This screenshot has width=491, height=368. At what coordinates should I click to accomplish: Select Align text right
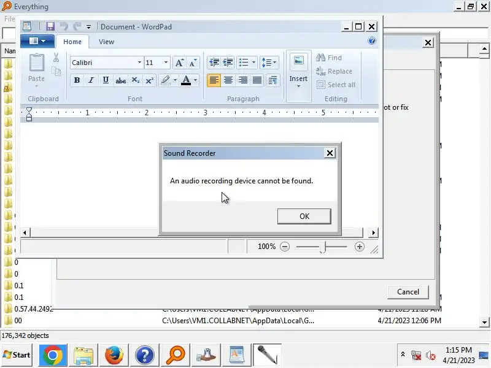click(243, 80)
